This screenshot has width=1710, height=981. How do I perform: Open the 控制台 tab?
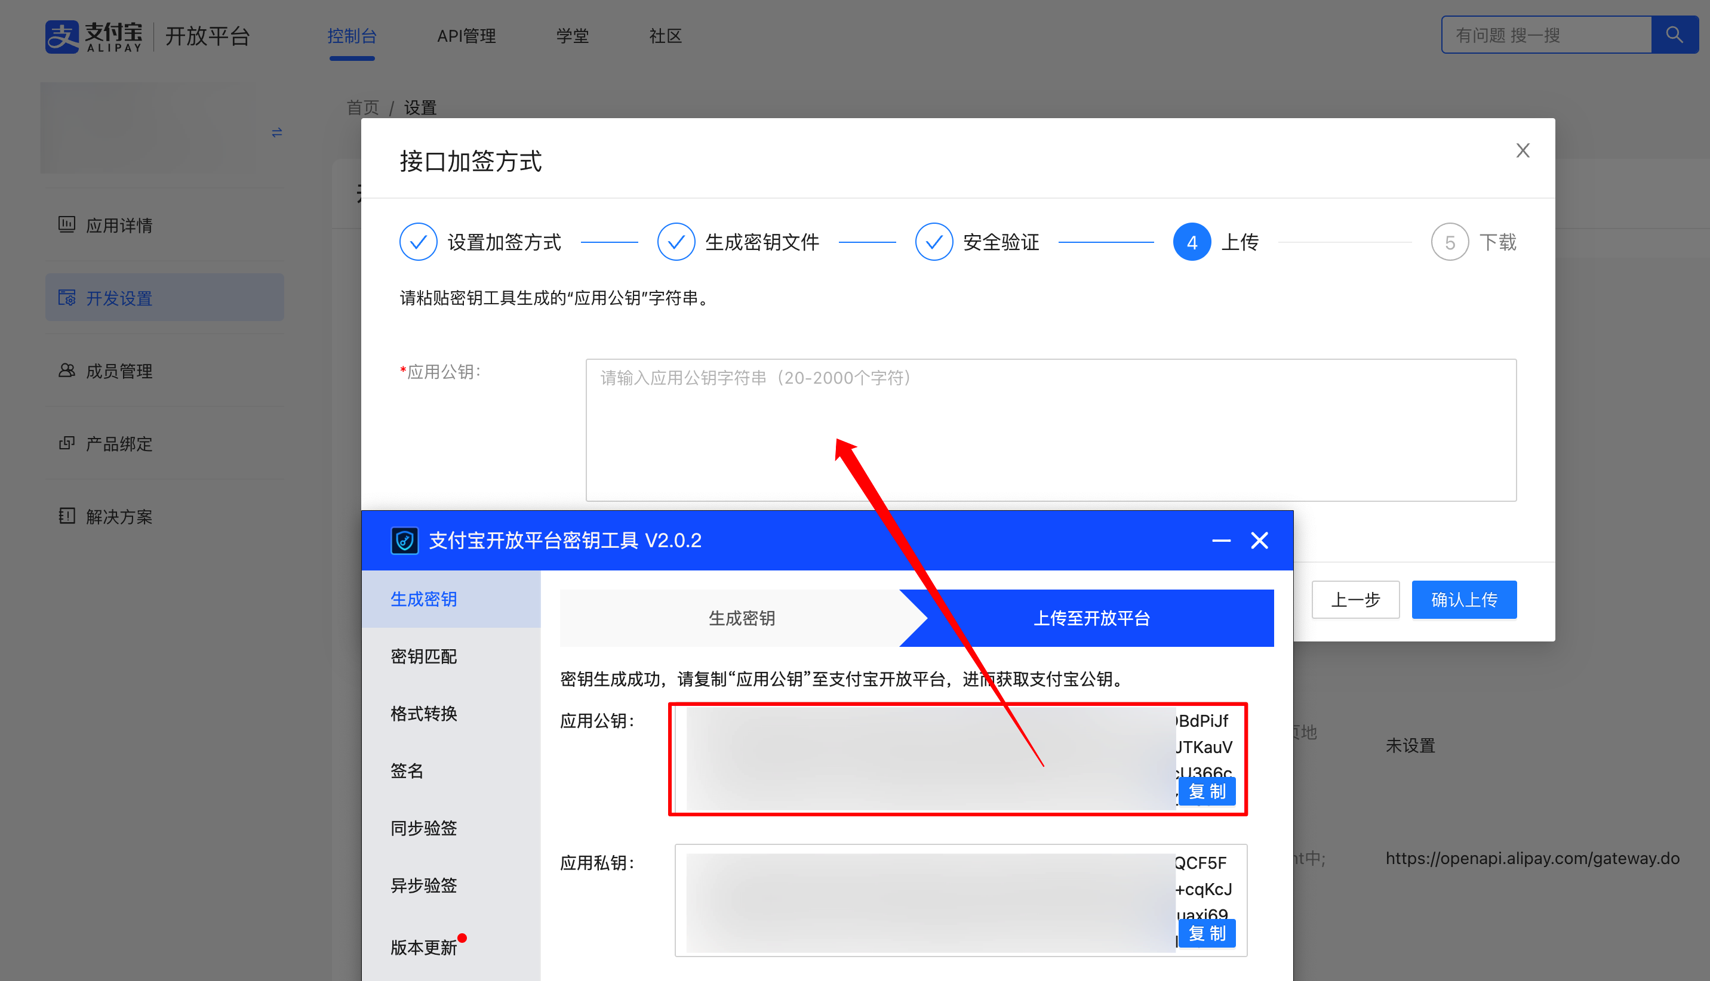[x=352, y=36]
